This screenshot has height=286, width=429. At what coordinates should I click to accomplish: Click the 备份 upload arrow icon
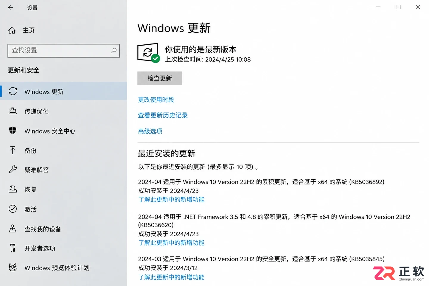click(13, 150)
